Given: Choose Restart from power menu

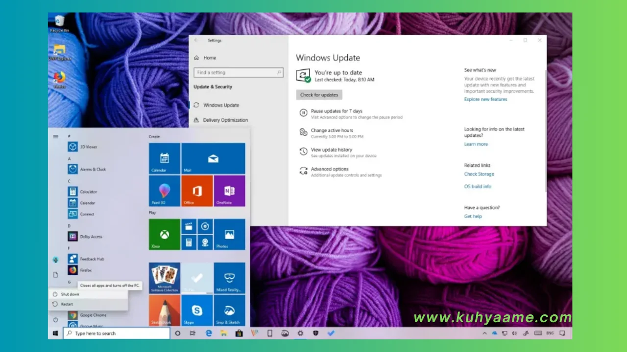Looking at the screenshot, I should coord(88,304).
